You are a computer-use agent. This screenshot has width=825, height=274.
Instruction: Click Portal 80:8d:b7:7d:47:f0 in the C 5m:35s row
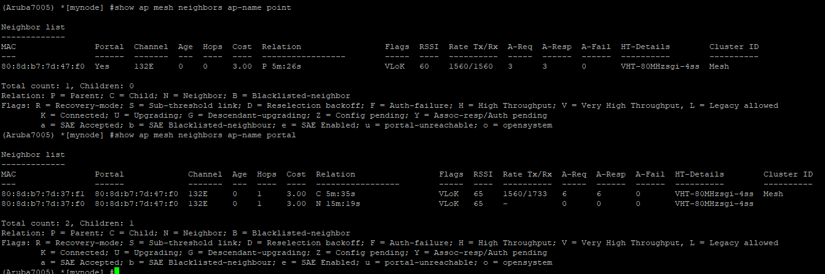click(136, 194)
